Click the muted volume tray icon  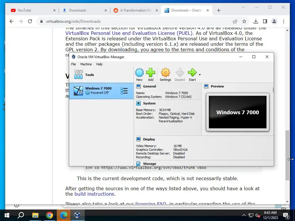[x=258, y=215]
